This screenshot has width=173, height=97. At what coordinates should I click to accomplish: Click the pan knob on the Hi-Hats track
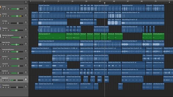(x=26, y=22)
